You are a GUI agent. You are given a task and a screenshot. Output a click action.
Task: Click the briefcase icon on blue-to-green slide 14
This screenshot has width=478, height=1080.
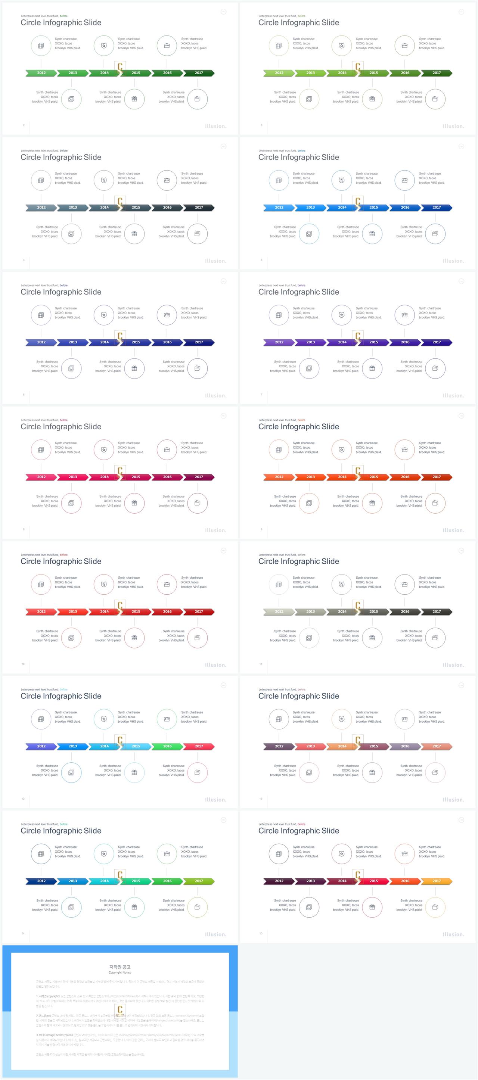pos(167,854)
